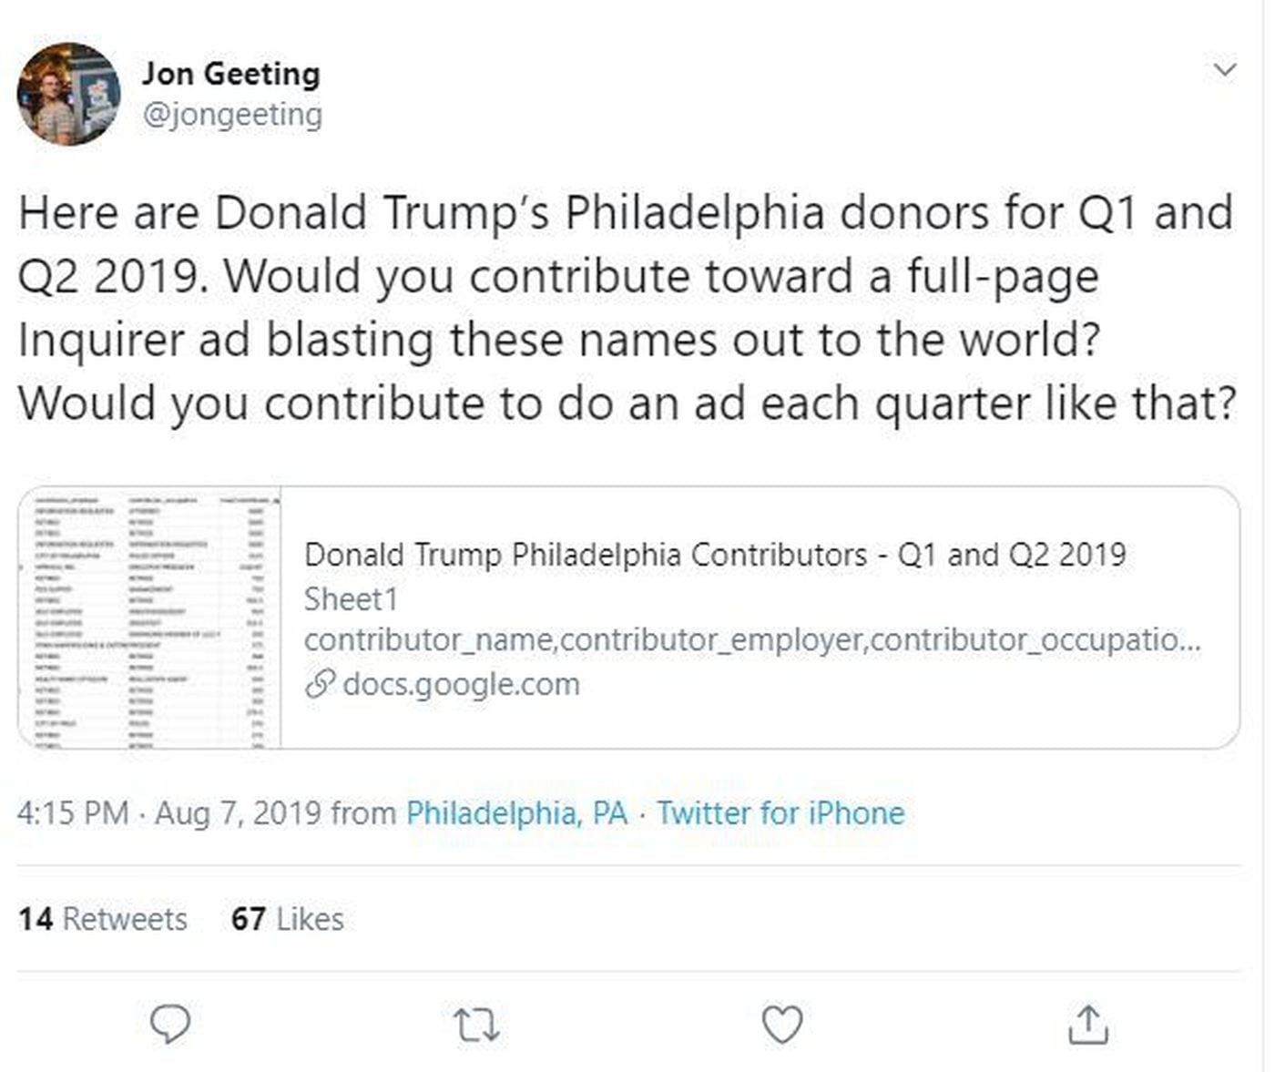This screenshot has height=1072, width=1275.
Task: Open Jon Geeting's profile picture
Action: pos(68,94)
